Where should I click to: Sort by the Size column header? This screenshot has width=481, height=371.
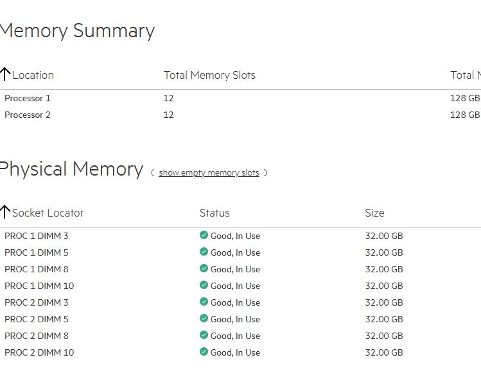(374, 213)
